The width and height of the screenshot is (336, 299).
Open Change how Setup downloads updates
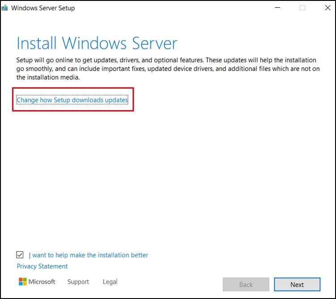point(72,100)
